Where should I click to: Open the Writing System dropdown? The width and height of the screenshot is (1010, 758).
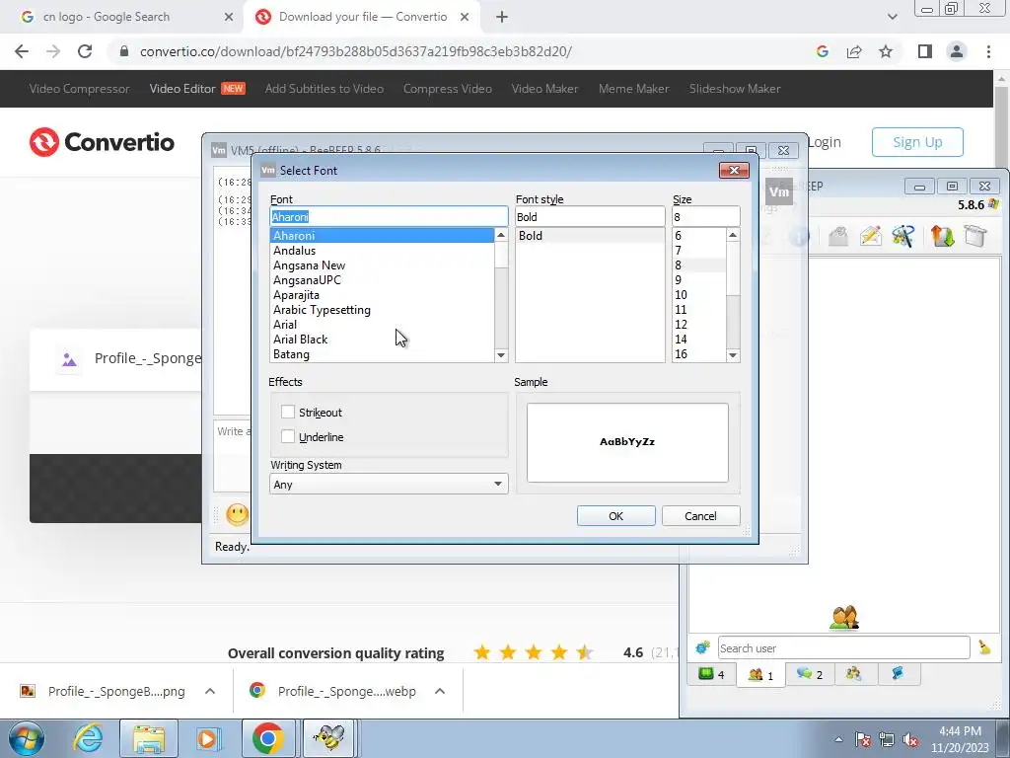389,484
